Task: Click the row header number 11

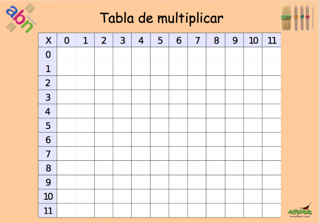Action: coord(48,210)
